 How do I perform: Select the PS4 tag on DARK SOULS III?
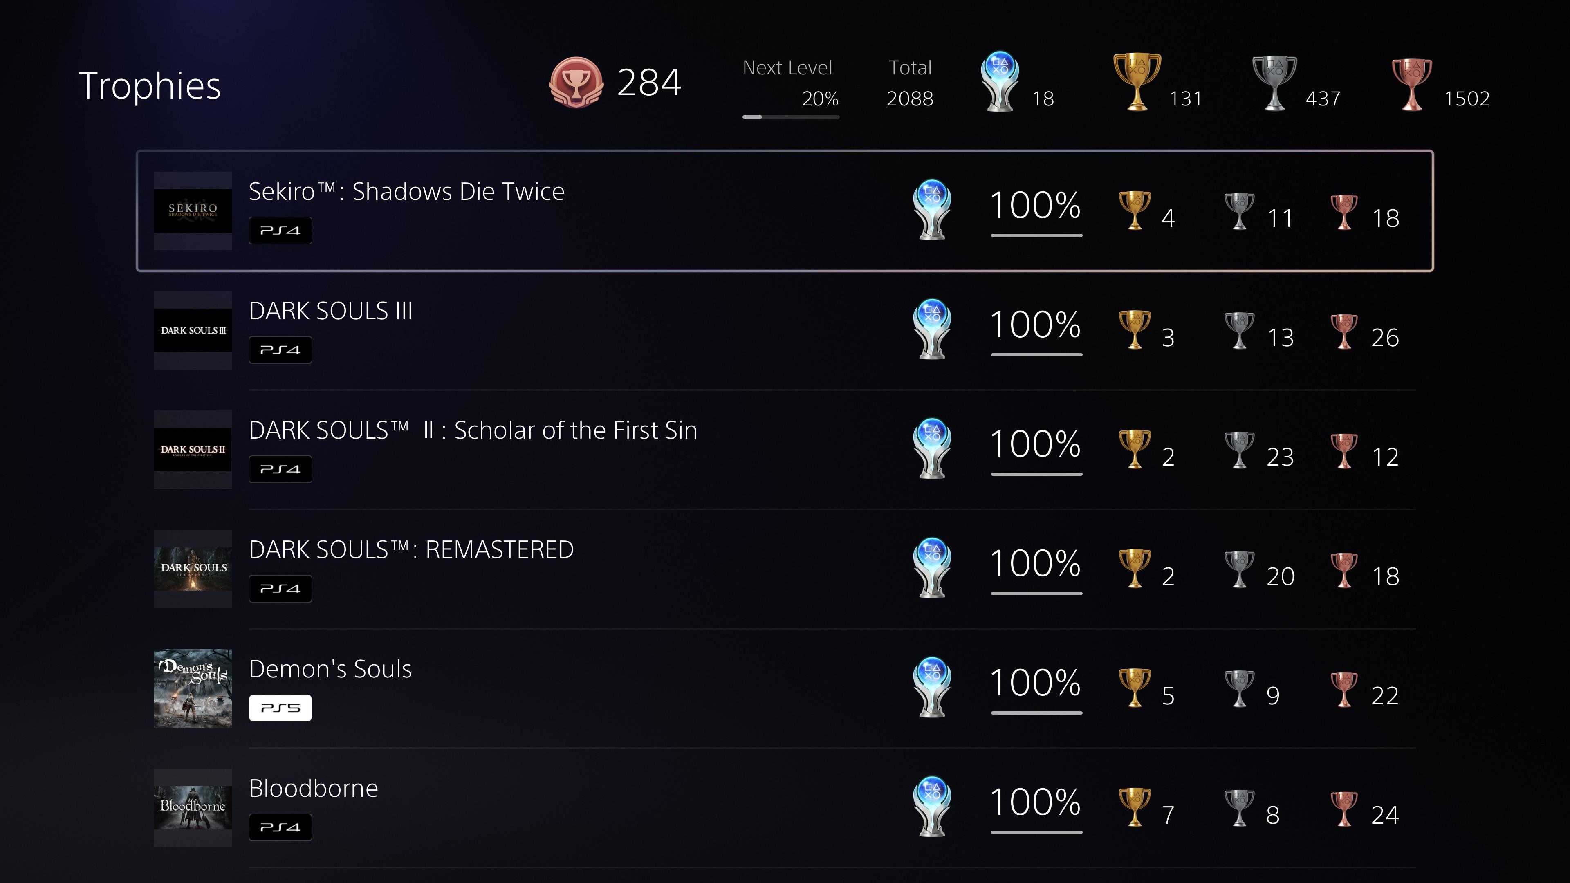tap(280, 349)
